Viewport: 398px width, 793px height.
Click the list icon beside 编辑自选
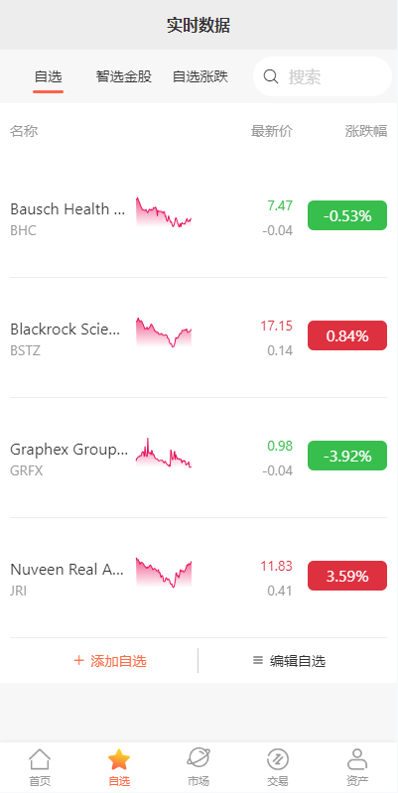pos(258,660)
